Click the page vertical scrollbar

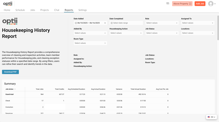(x=218, y=28)
